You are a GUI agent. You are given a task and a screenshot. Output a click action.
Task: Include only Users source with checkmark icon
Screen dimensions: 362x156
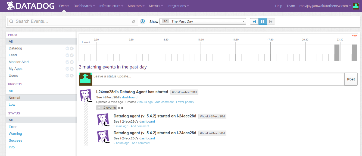pyautogui.click(x=67, y=76)
